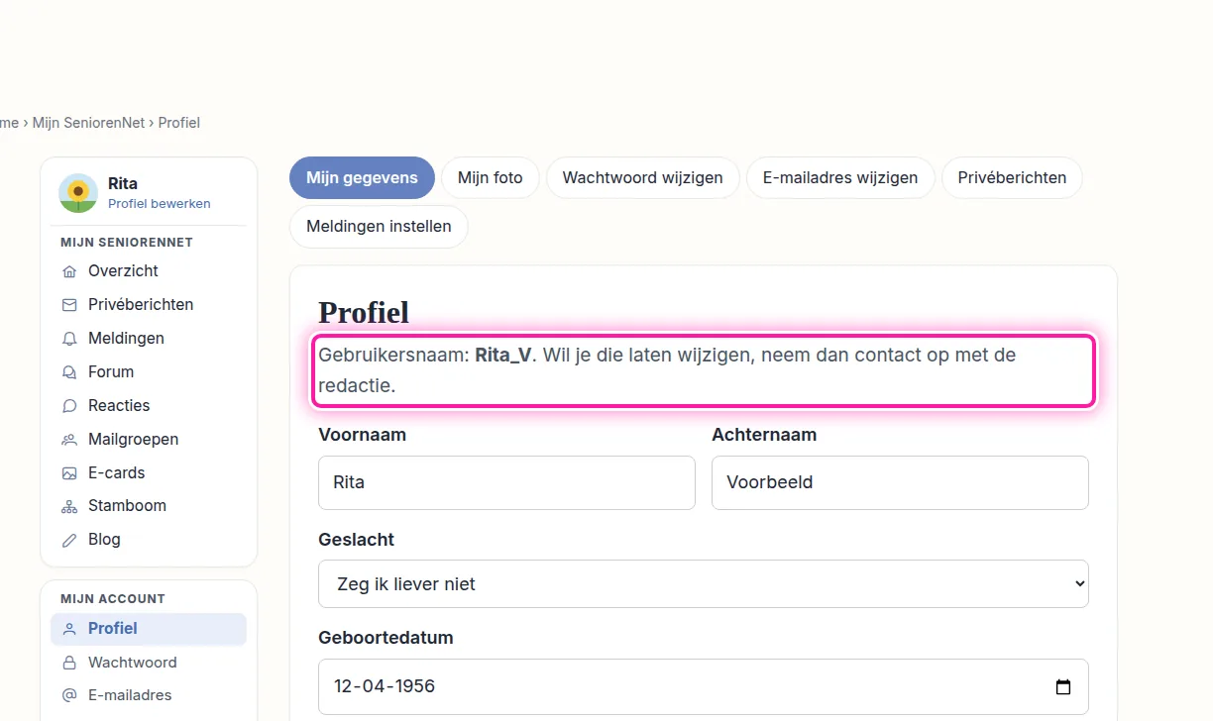This screenshot has width=1213, height=721.
Task: Open Meldingen in the sidebar
Action: click(149, 339)
